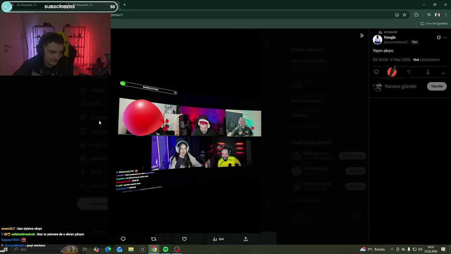Open a new Chrome tab with plus button

pos(124,5)
